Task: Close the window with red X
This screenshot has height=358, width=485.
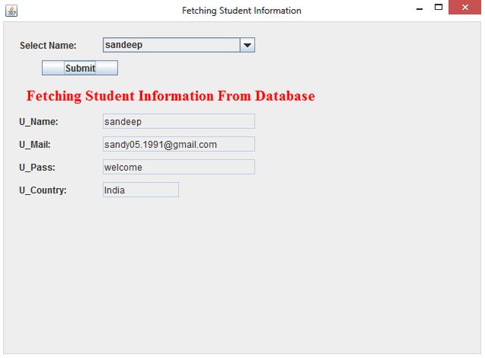Action: pos(465,8)
